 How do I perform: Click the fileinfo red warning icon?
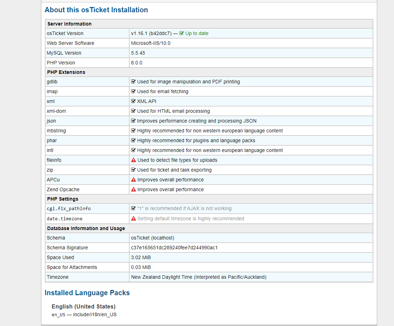[133, 160]
